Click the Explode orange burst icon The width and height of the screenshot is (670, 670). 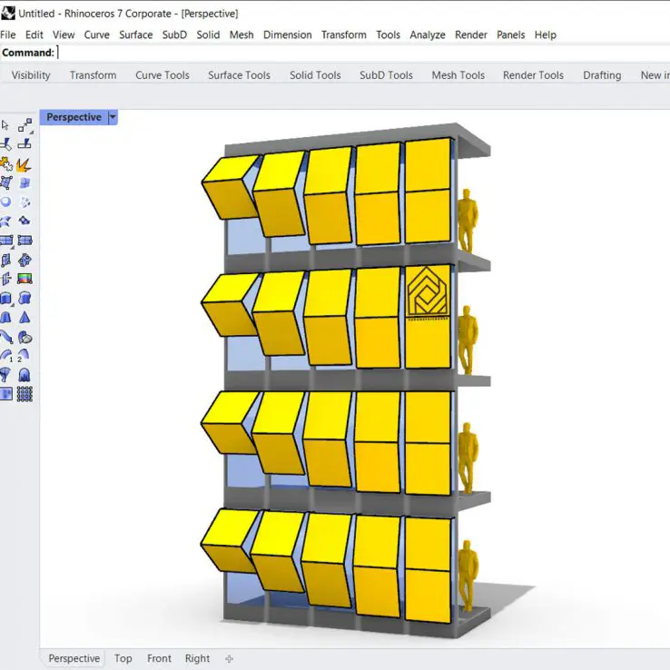click(24, 164)
